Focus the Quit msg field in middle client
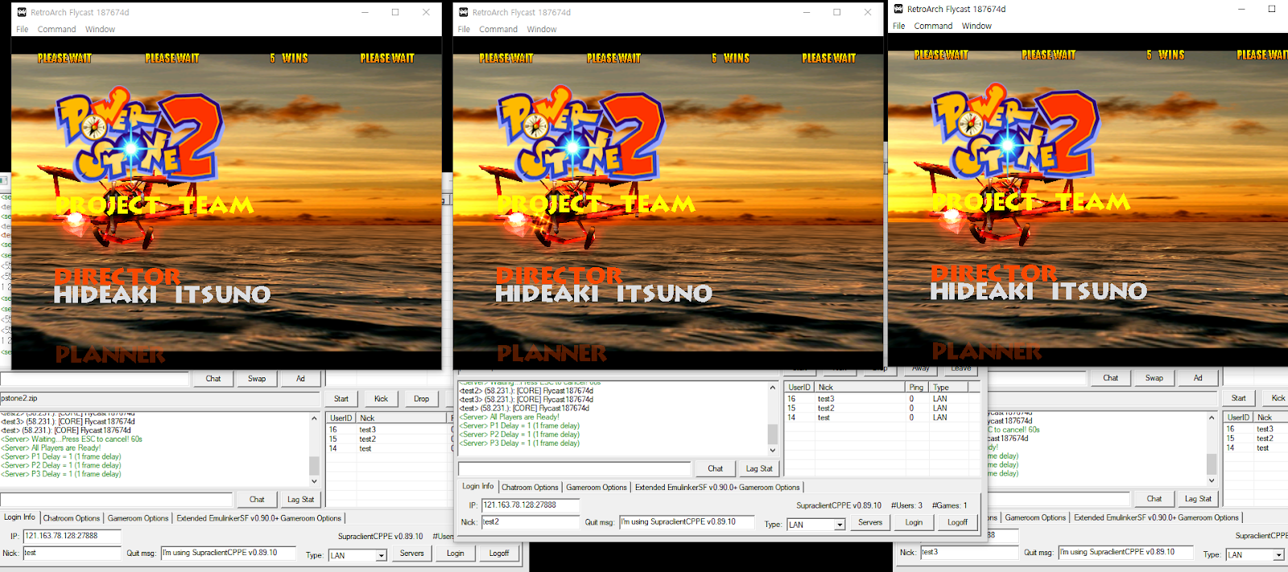The width and height of the screenshot is (1288, 572). coord(687,522)
